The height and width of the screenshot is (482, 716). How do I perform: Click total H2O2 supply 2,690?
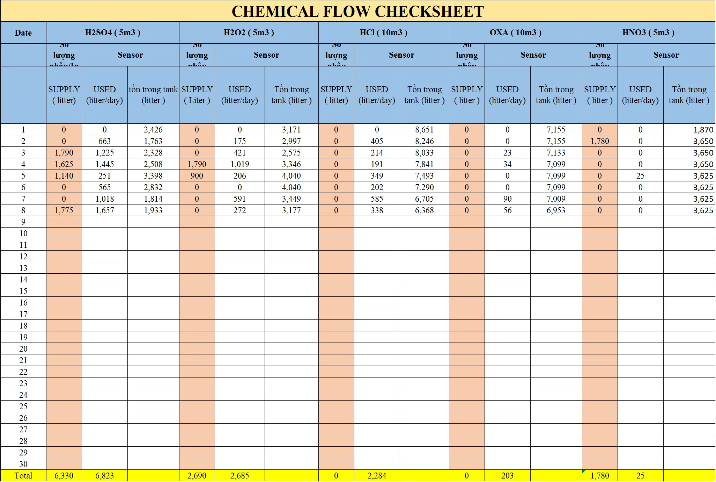click(x=197, y=476)
